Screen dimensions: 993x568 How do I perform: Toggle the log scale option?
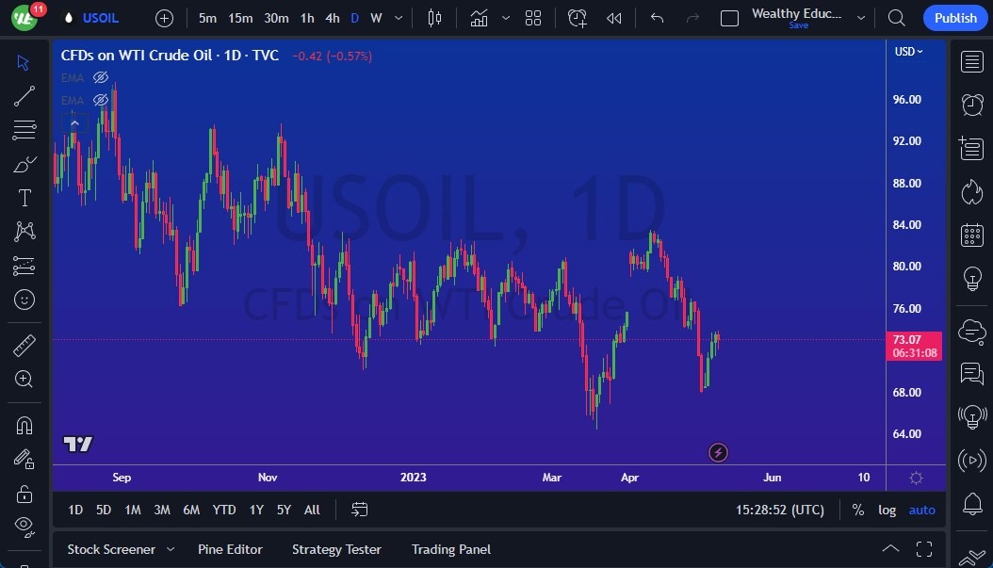point(887,510)
